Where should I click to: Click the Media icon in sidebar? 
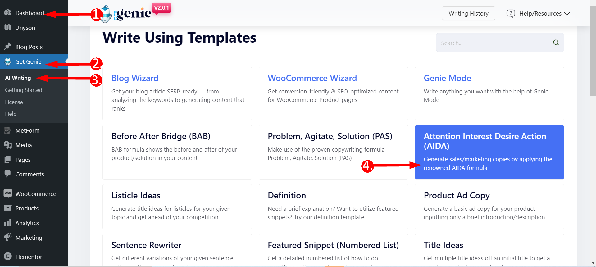click(8, 145)
